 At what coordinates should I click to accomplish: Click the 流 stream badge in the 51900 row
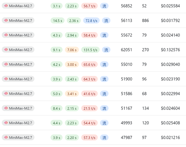(x=104, y=79)
